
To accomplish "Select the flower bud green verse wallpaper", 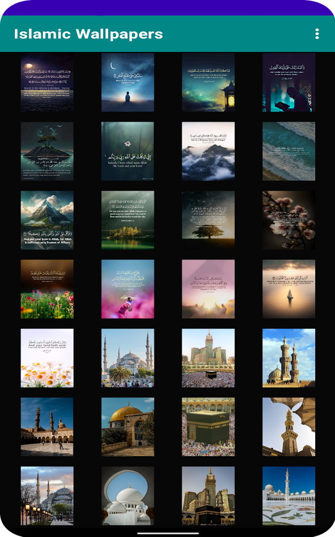I will coord(128,151).
